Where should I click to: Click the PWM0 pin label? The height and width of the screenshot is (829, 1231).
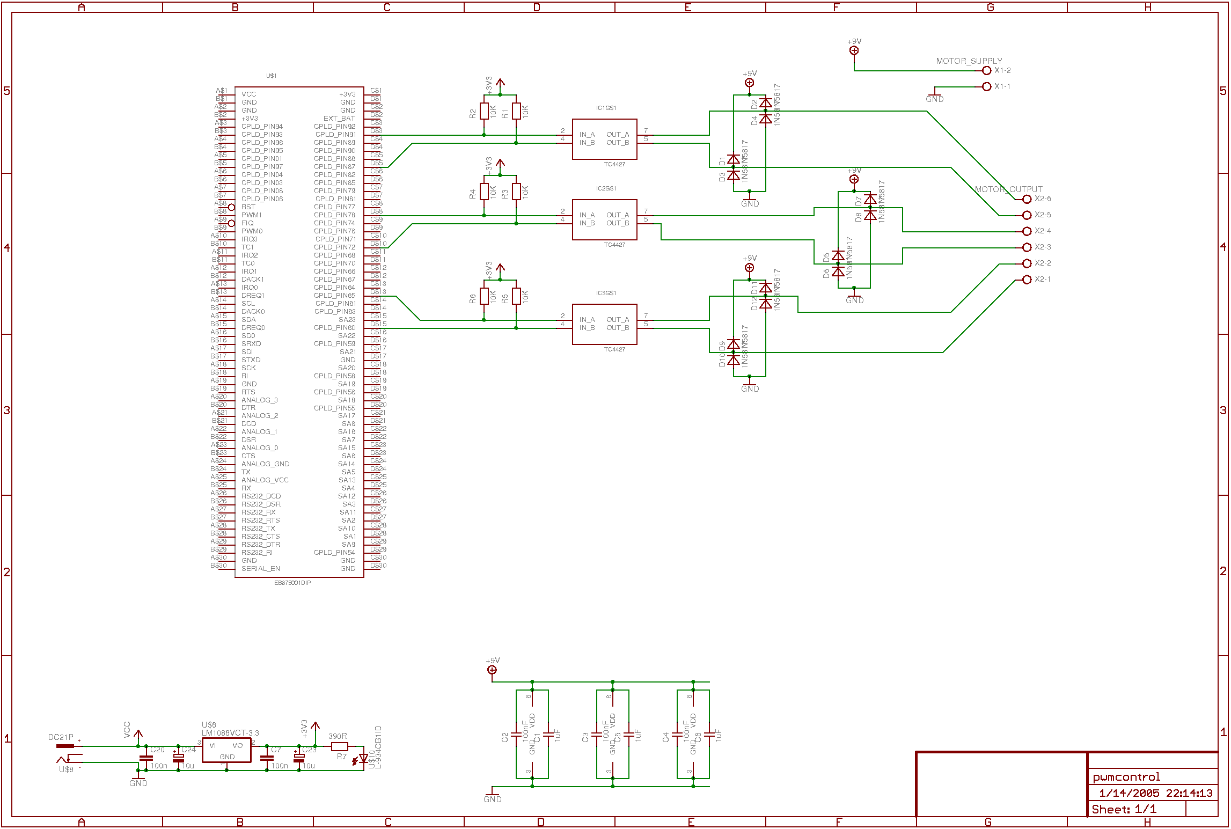[x=252, y=231]
